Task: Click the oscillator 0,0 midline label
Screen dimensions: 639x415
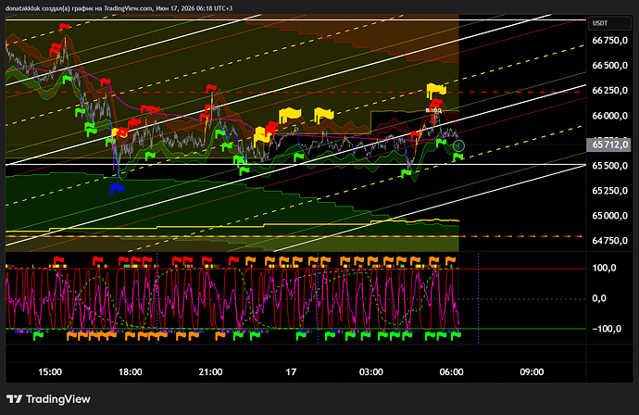Action: click(x=598, y=299)
